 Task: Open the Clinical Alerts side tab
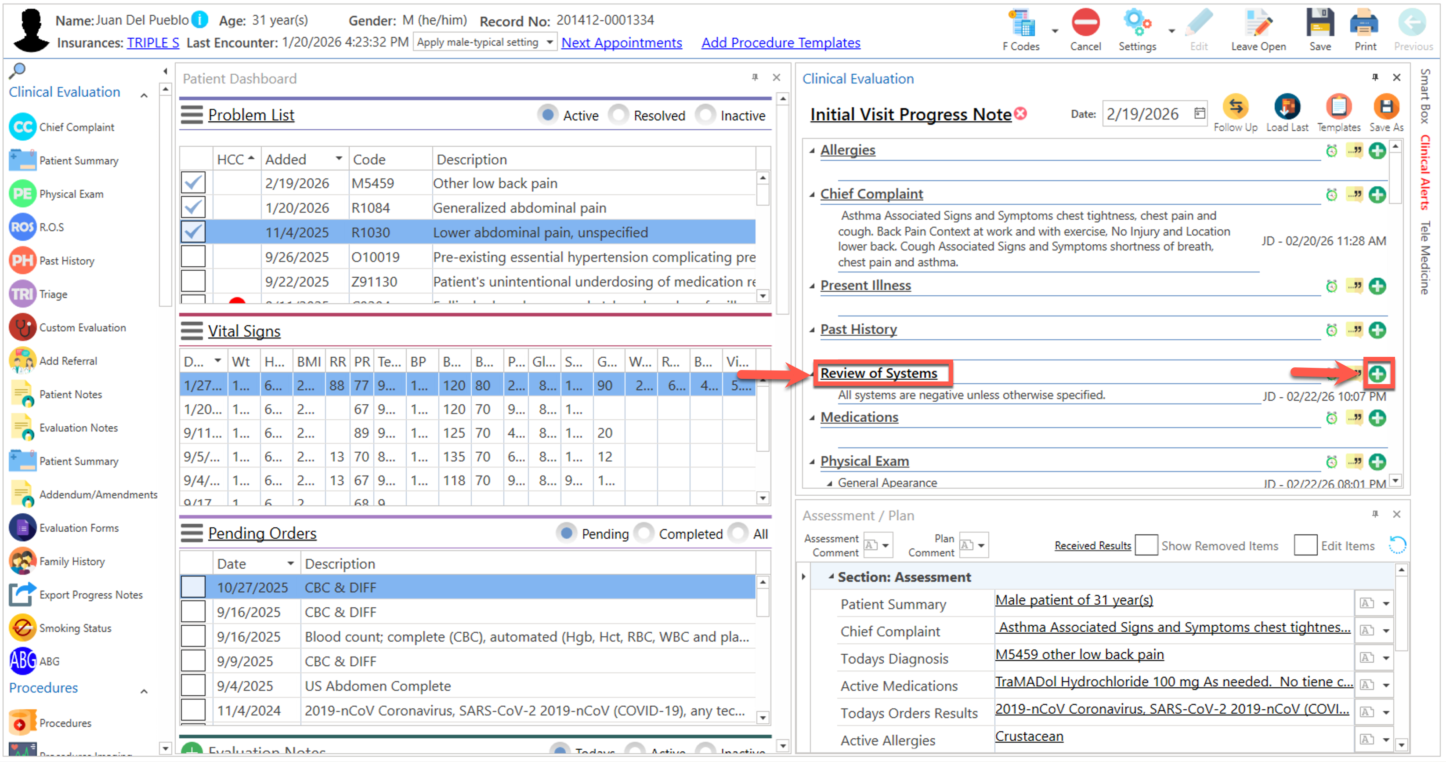click(1424, 172)
